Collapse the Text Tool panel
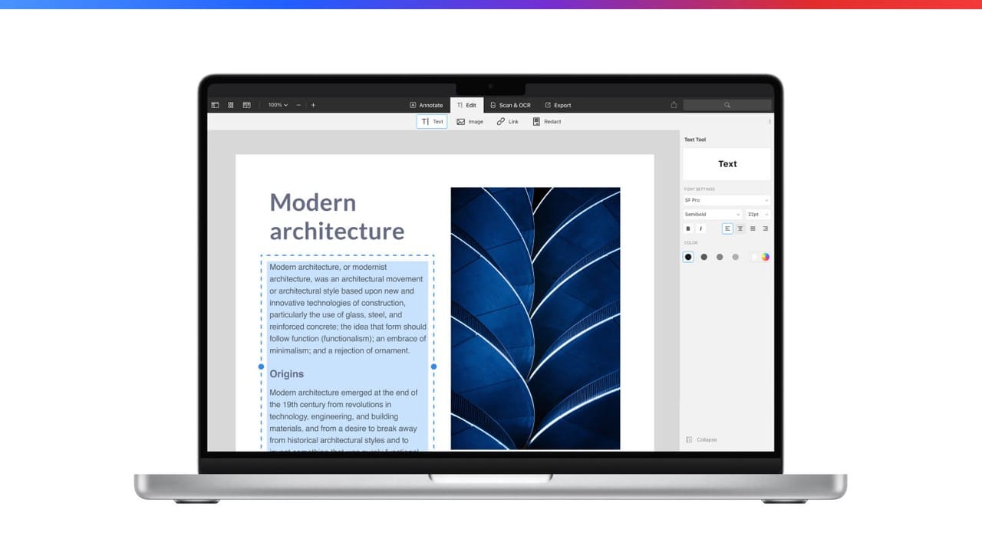The image size is (982, 552). click(700, 439)
